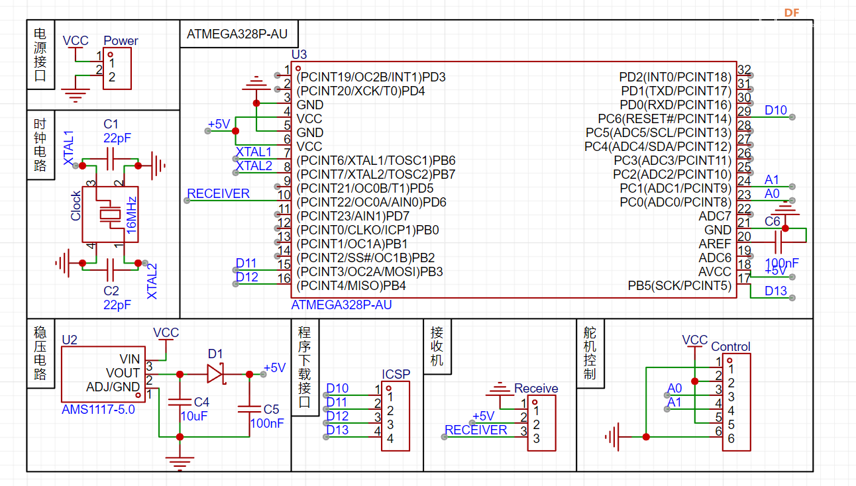Click the ground symbol above Receive connector
This screenshot has width=856, height=486.
[501, 391]
